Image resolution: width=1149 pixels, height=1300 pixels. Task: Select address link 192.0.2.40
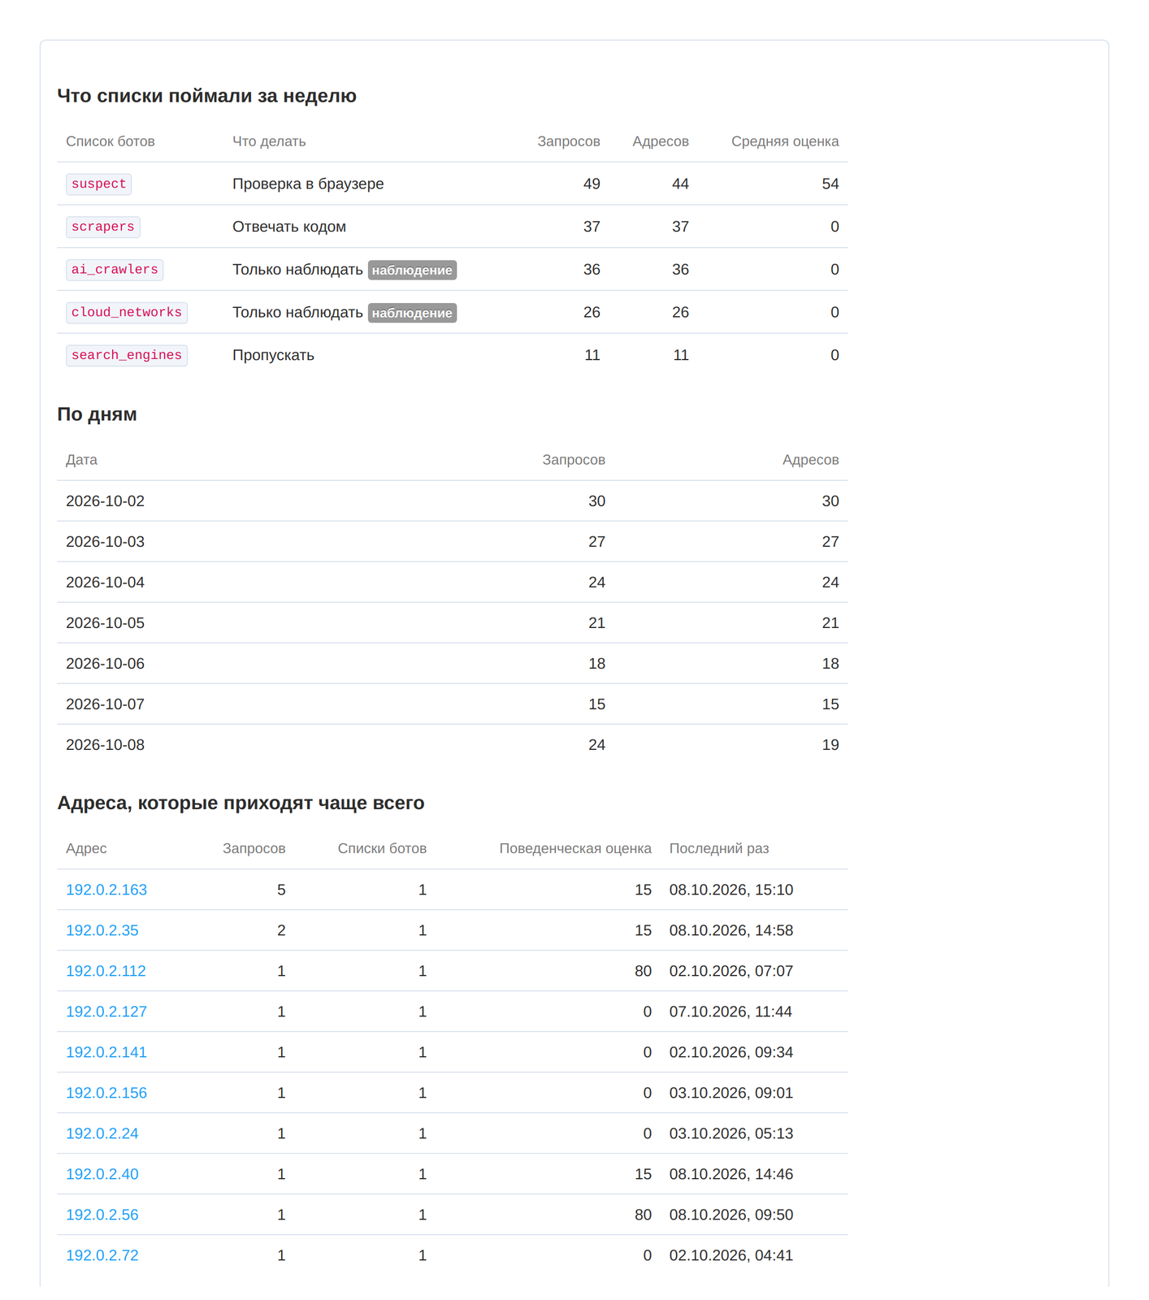click(x=102, y=1174)
